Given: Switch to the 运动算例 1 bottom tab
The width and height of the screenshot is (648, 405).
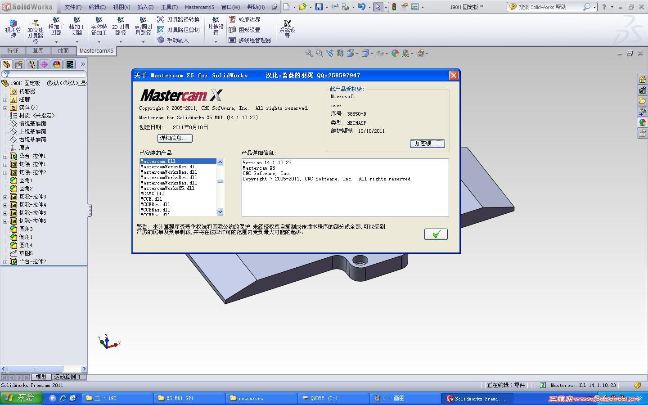Looking at the screenshot, I should pyautogui.click(x=67, y=377).
